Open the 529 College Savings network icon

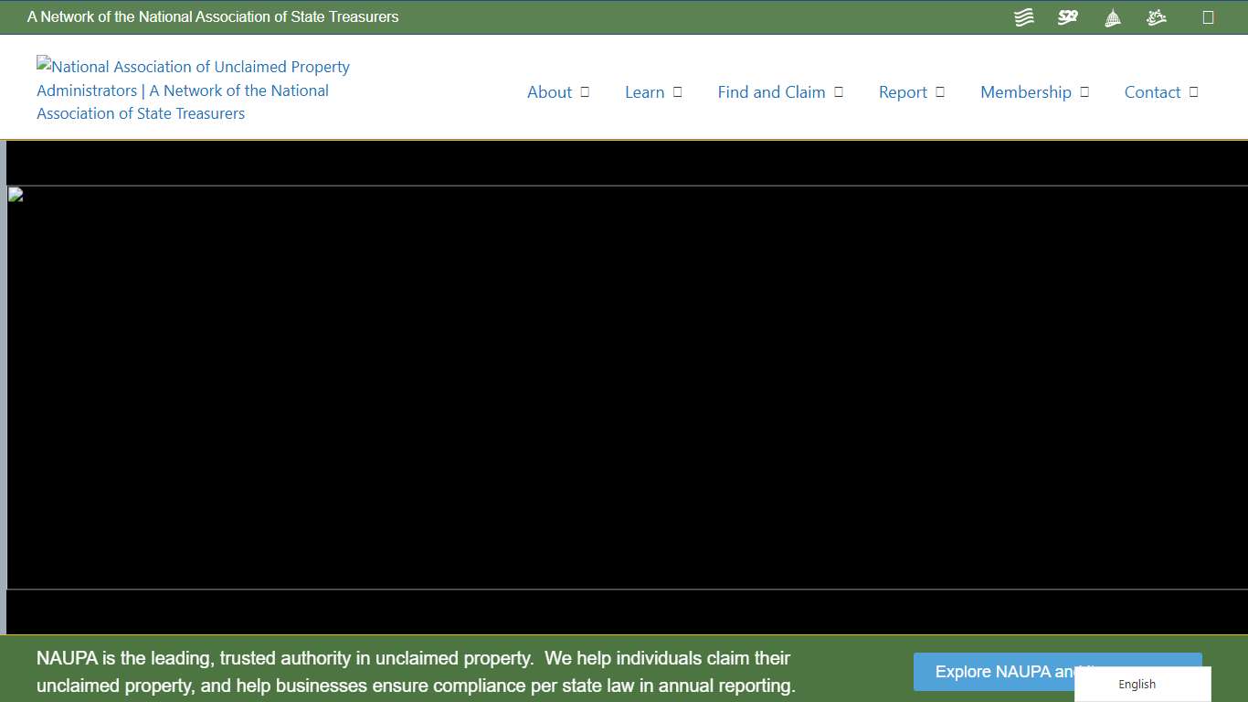1067,16
